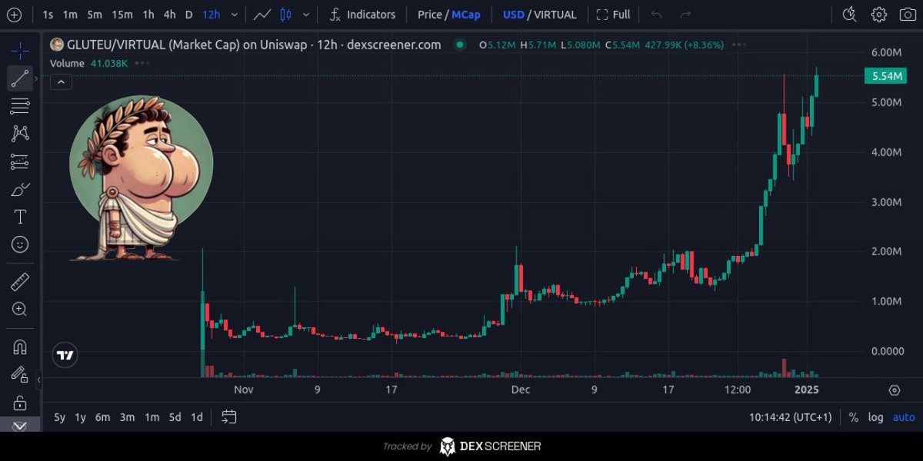Redo the chart action

point(685,15)
